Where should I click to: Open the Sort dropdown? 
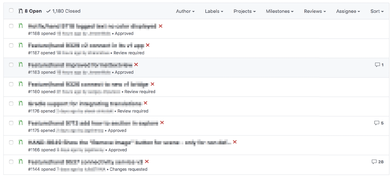pos(377,11)
